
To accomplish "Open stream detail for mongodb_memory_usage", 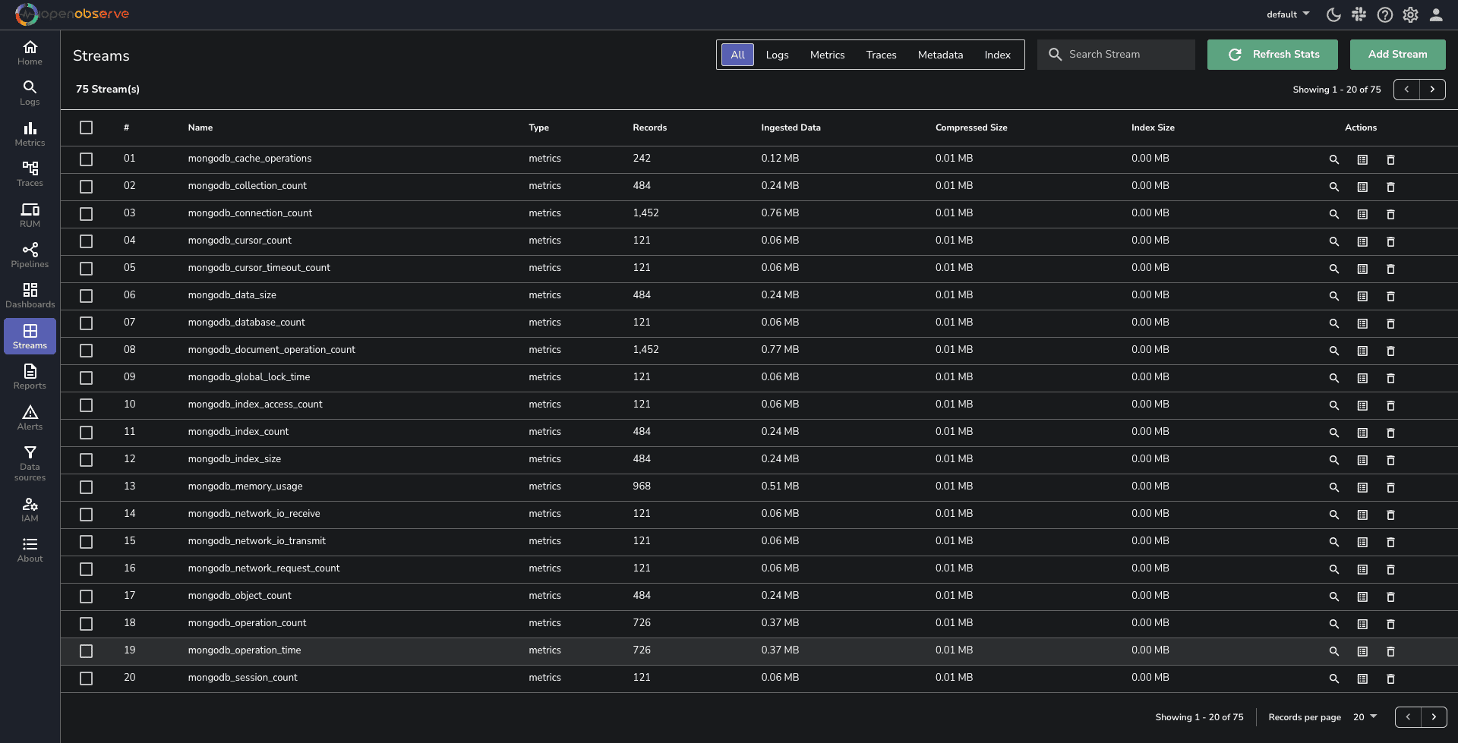I will [x=1362, y=487].
